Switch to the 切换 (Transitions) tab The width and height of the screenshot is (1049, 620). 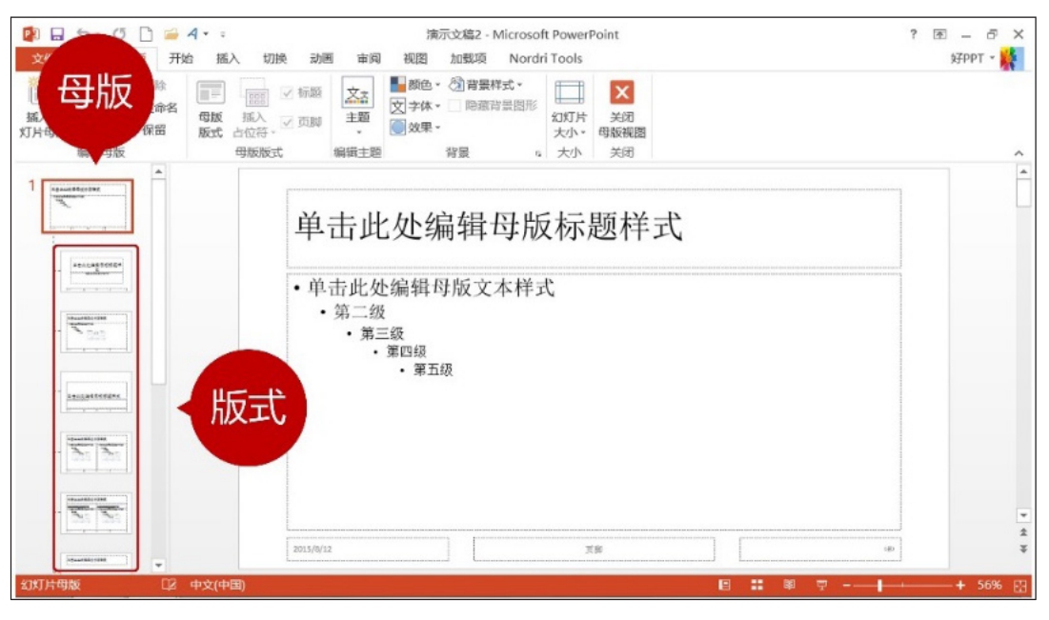274,58
